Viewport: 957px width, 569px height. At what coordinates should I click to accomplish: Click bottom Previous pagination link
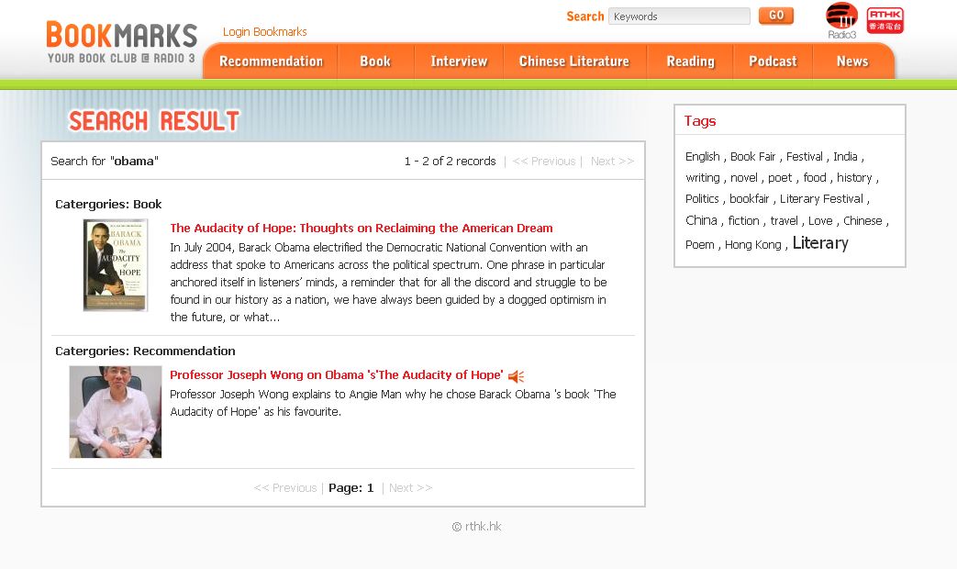[x=285, y=488]
